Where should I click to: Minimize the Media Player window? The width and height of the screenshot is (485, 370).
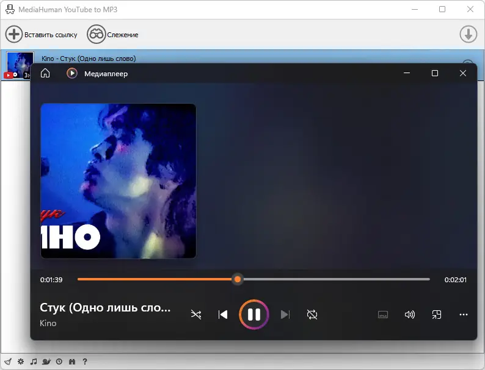click(407, 73)
